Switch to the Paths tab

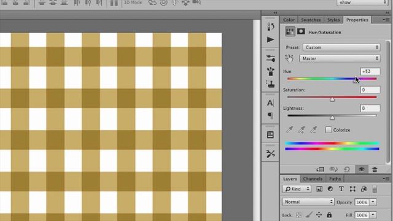click(335, 179)
